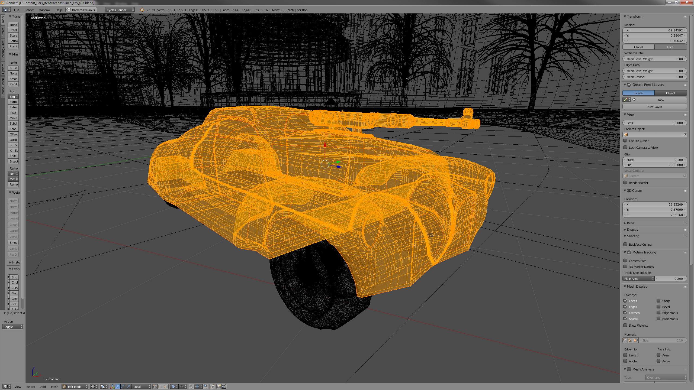The height and width of the screenshot is (390, 694).
Task: Click the Bisect tool button
Action: [13, 161]
